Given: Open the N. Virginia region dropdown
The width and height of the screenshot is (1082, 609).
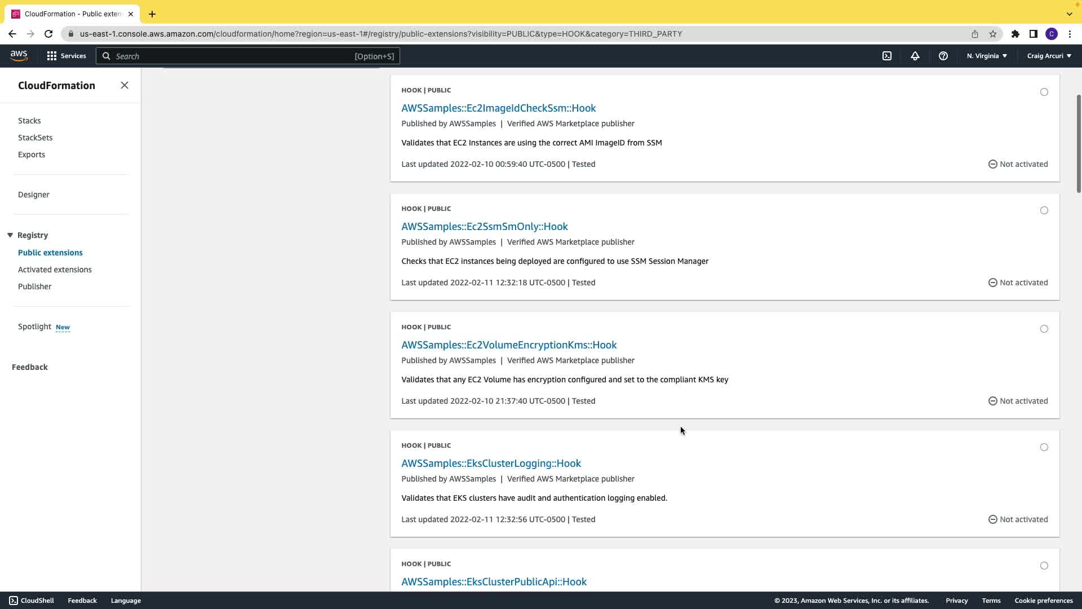Looking at the screenshot, I should tap(987, 56).
